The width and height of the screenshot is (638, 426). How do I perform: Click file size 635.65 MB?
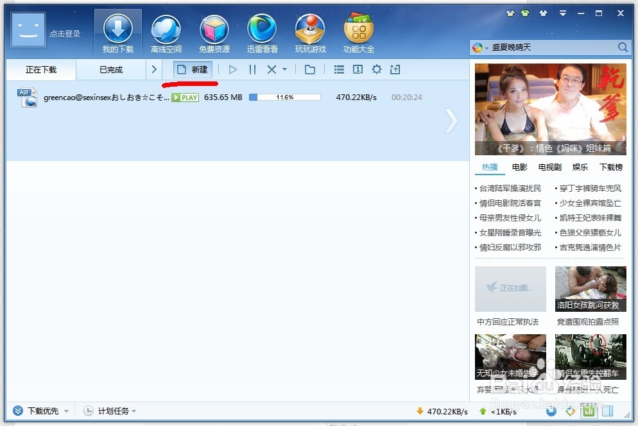coord(223,98)
